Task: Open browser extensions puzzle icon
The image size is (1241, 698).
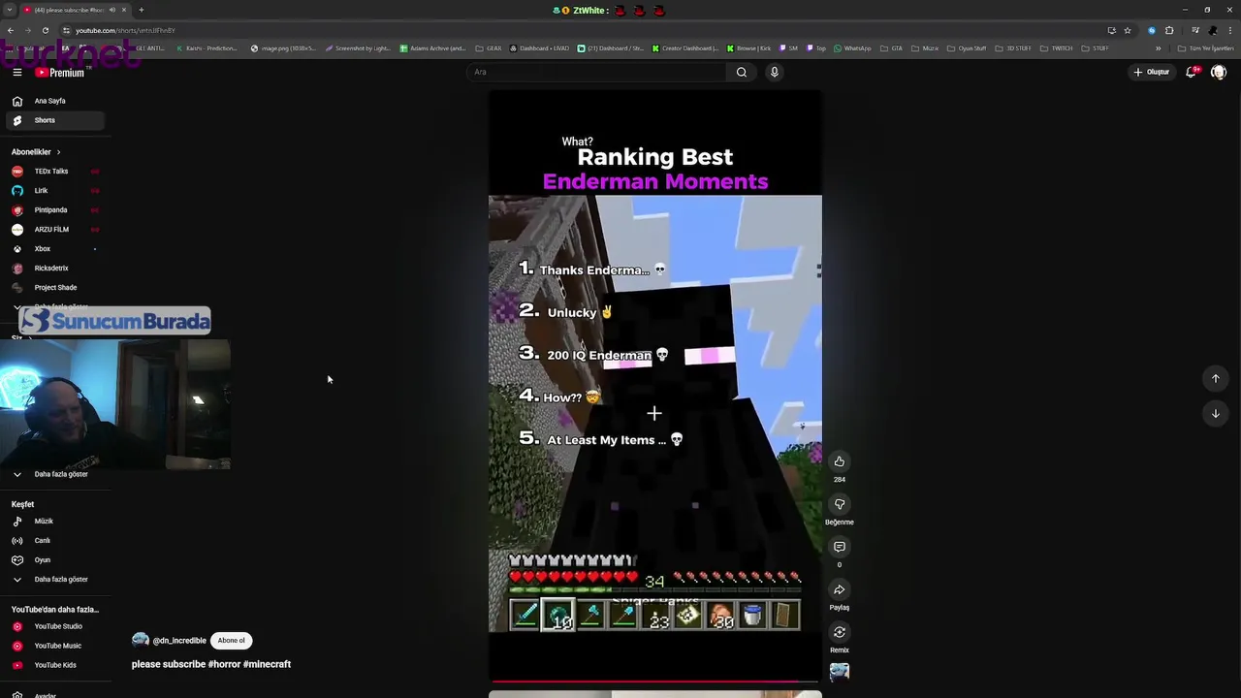Action: [1169, 30]
